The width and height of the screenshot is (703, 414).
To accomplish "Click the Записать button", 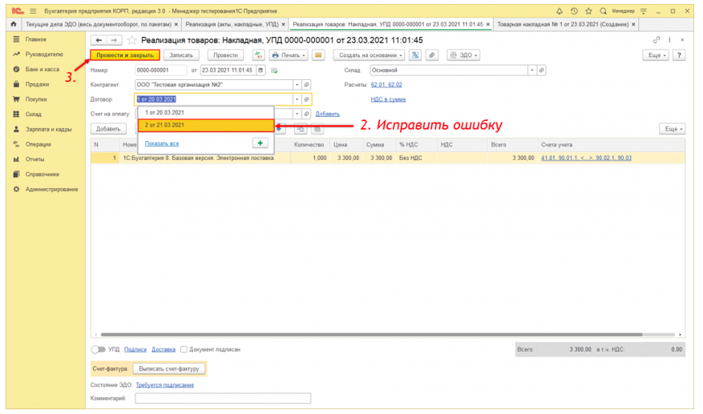I will click(181, 55).
